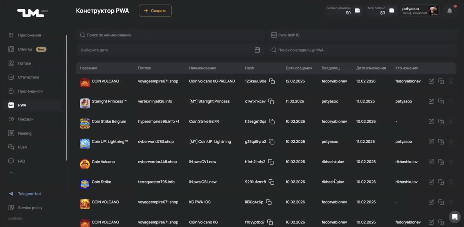
Task: Copy hash 123keuu90e to clipboard
Action: (x=272, y=81)
